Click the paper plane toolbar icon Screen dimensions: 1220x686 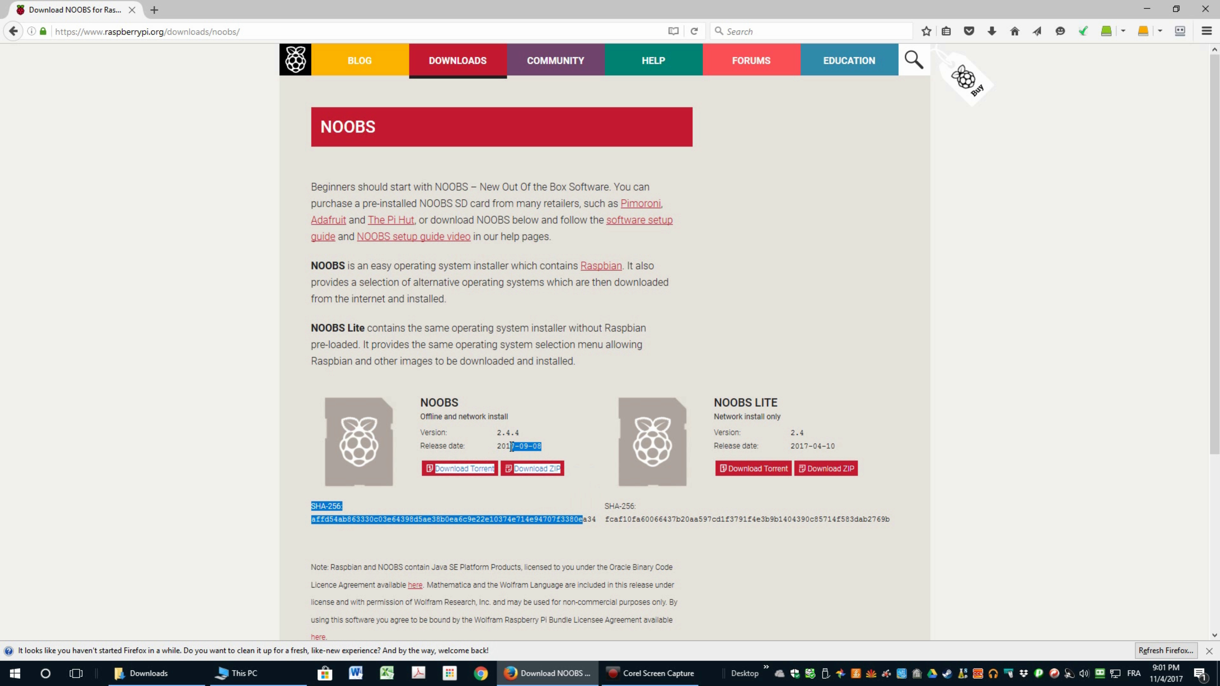tap(1037, 31)
